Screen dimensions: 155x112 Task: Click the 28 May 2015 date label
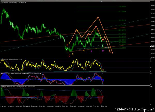(50, 106)
